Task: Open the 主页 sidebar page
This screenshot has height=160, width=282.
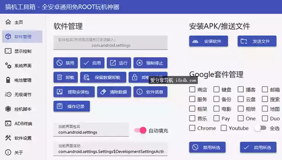Action: coord(22,22)
